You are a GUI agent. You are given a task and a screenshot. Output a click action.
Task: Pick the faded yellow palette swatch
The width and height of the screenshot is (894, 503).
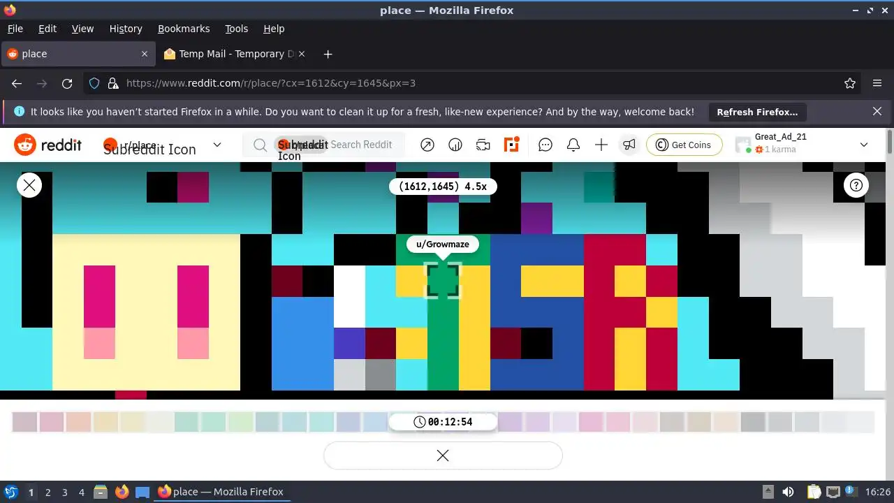coord(105,422)
